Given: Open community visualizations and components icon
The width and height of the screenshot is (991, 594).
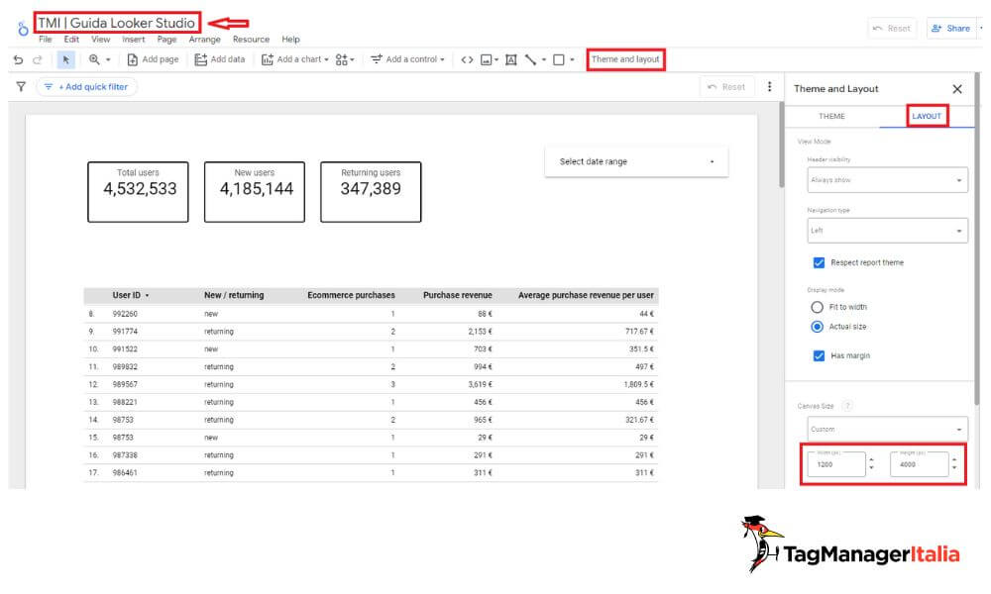Looking at the screenshot, I should coord(345,59).
